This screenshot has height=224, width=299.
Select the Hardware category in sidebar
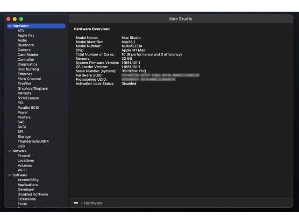[36, 26]
